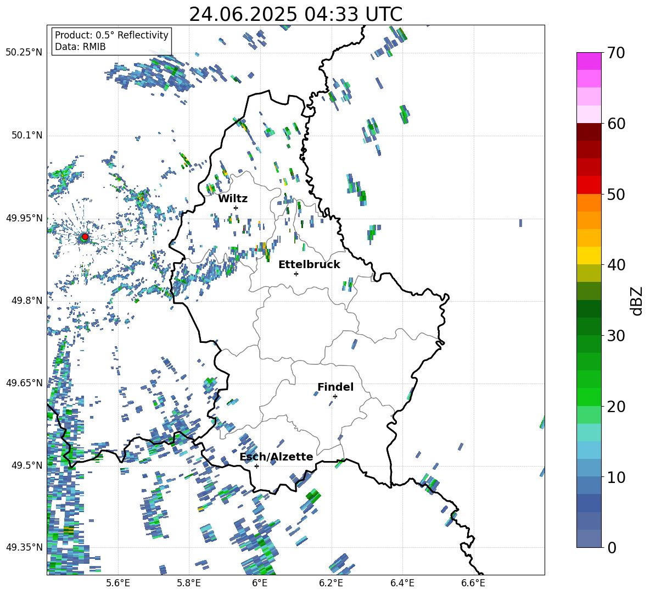Click the Wiltz city label
The height and width of the screenshot is (594, 650).
tap(233, 199)
